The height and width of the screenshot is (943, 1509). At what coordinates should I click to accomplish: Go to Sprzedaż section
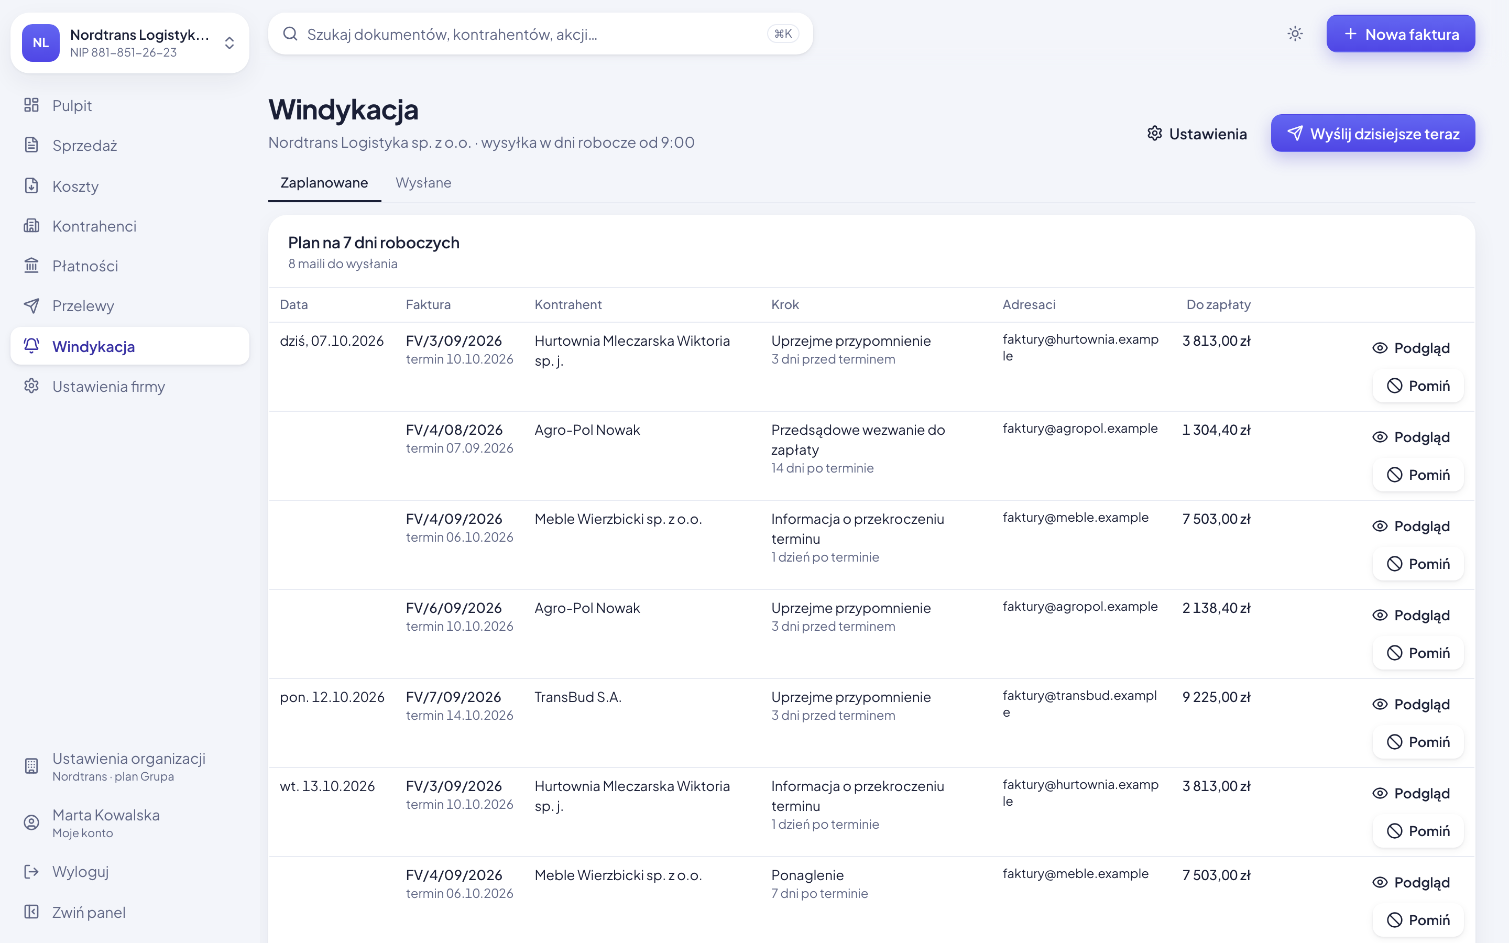(x=130, y=145)
